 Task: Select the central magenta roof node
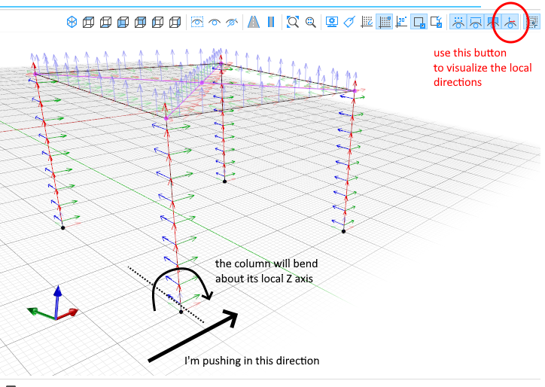click(202, 83)
